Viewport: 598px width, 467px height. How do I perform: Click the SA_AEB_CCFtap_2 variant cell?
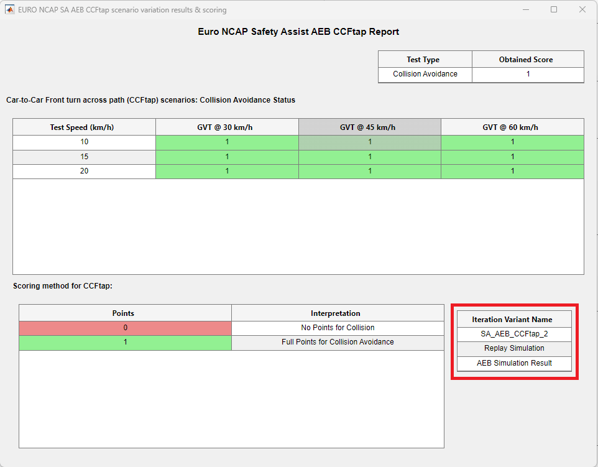514,334
